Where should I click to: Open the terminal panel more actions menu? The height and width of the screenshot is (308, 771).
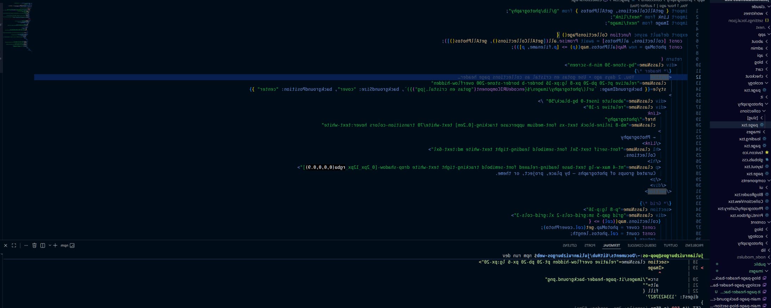coord(26,245)
